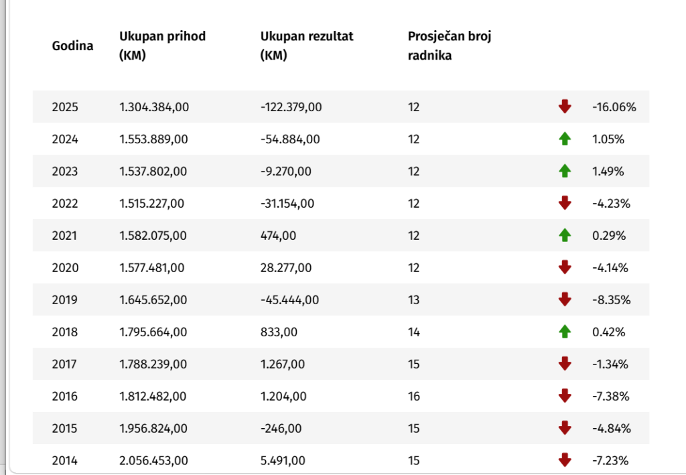
Task: Select the 2017 year cell
Action: point(64,364)
